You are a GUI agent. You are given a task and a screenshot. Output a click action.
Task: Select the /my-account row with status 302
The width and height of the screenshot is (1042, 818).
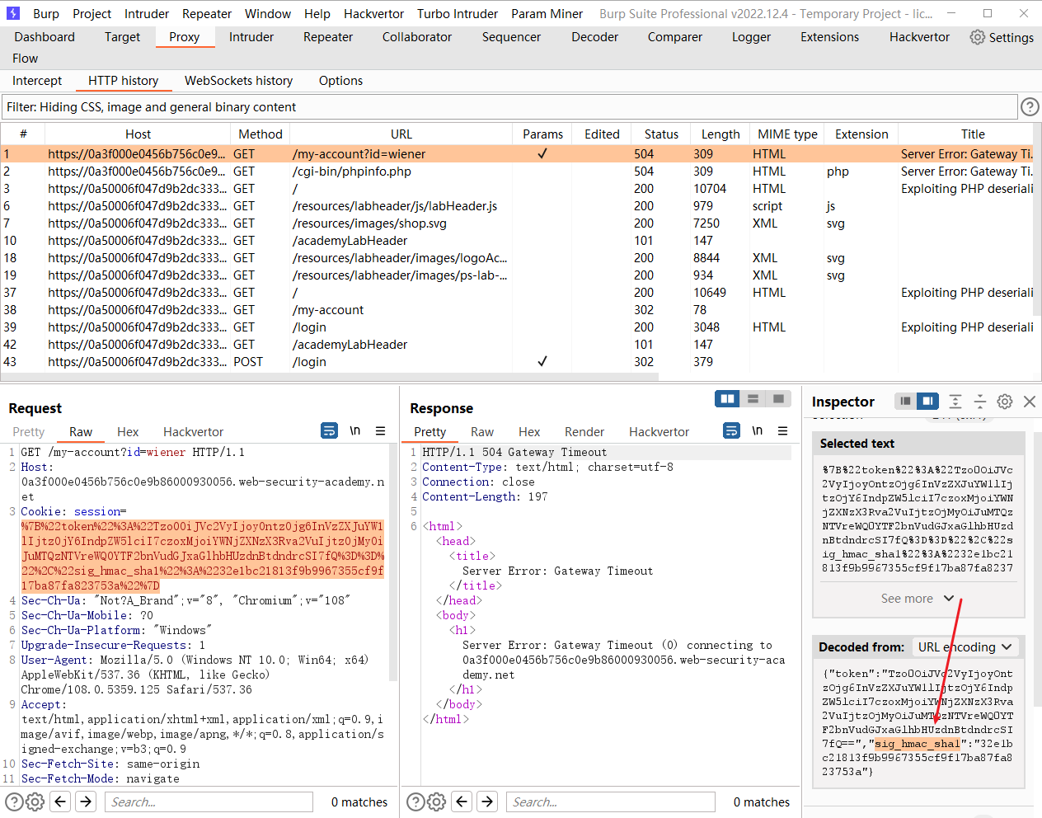coord(517,310)
